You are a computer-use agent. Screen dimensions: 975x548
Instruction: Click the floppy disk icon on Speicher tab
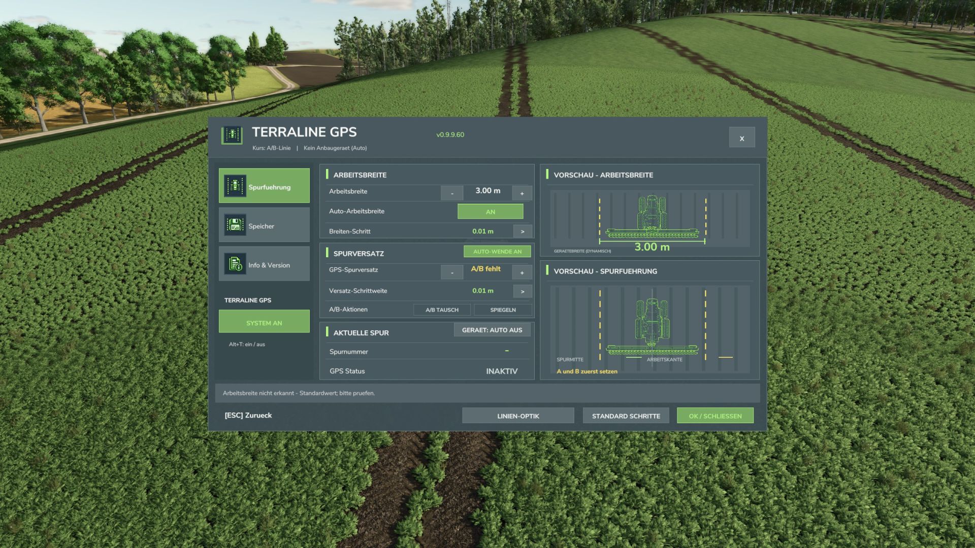(235, 225)
